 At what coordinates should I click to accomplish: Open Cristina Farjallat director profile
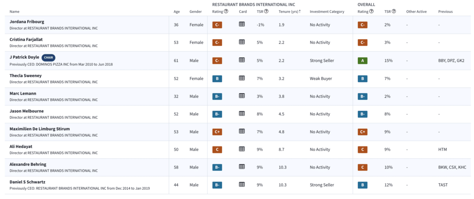pyautogui.click(x=26, y=40)
